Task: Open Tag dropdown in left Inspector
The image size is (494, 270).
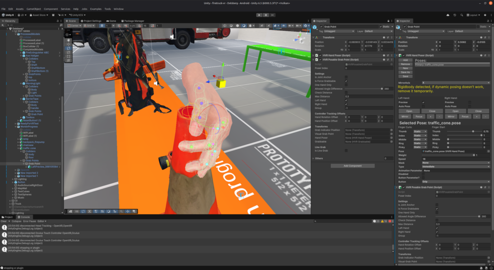Action: [339, 31]
